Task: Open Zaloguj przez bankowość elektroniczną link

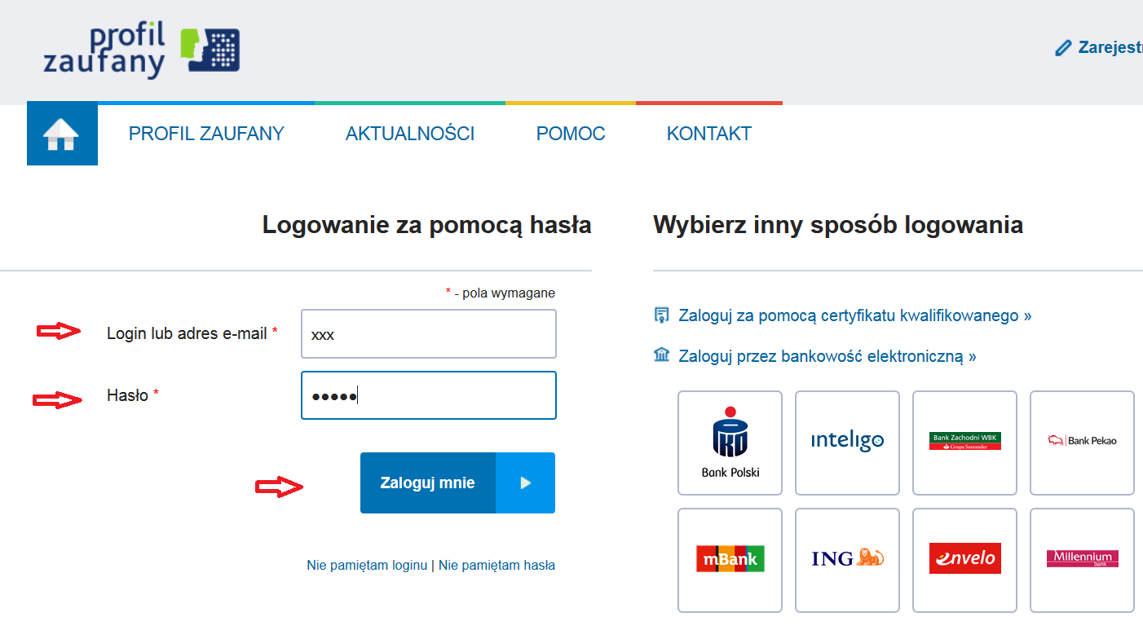Action: tap(827, 356)
